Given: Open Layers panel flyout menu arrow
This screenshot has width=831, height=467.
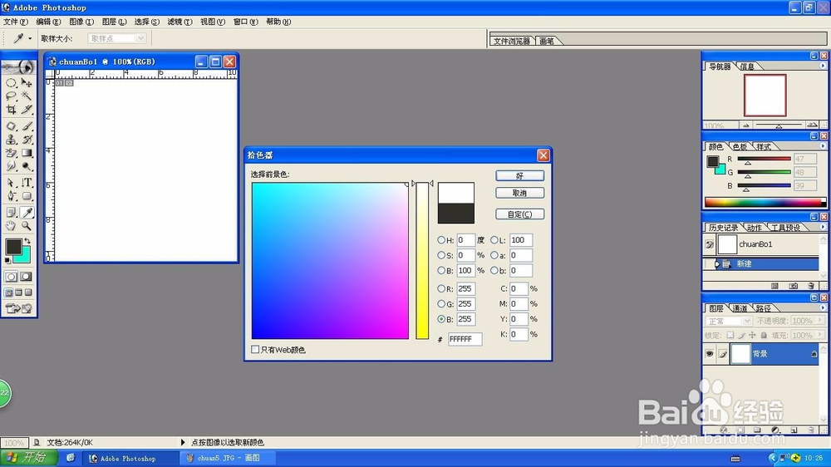Looking at the screenshot, I should coord(823,307).
